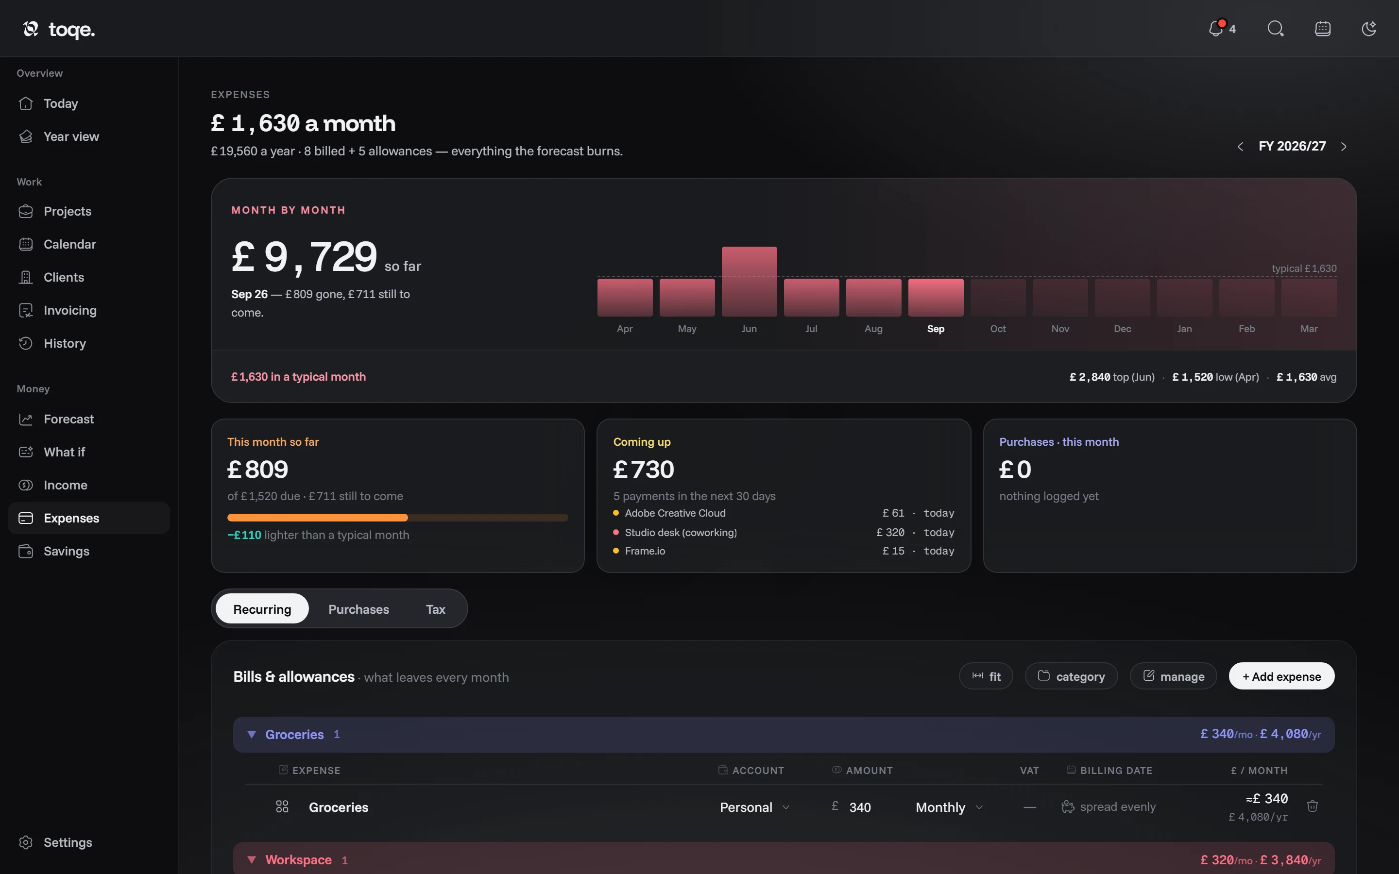Edit the 340 amount field
Viewport: 1399px width, 874px height.
860,807
